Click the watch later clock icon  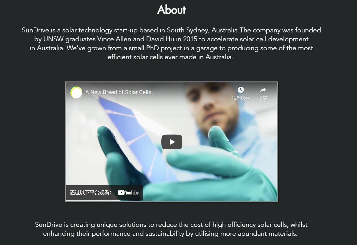coord(241,90)
